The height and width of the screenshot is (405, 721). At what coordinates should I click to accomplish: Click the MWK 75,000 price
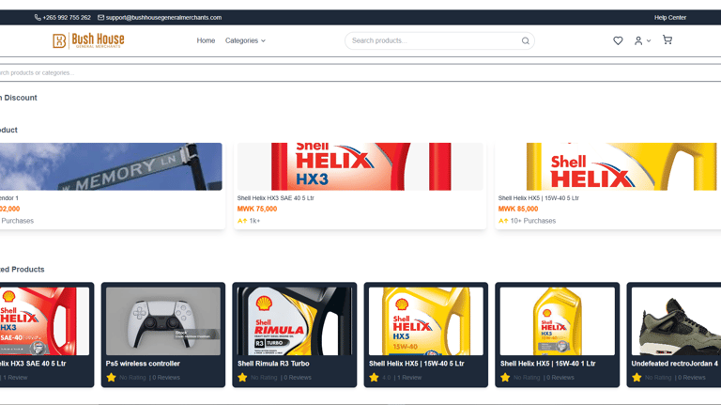click(257, 209)
